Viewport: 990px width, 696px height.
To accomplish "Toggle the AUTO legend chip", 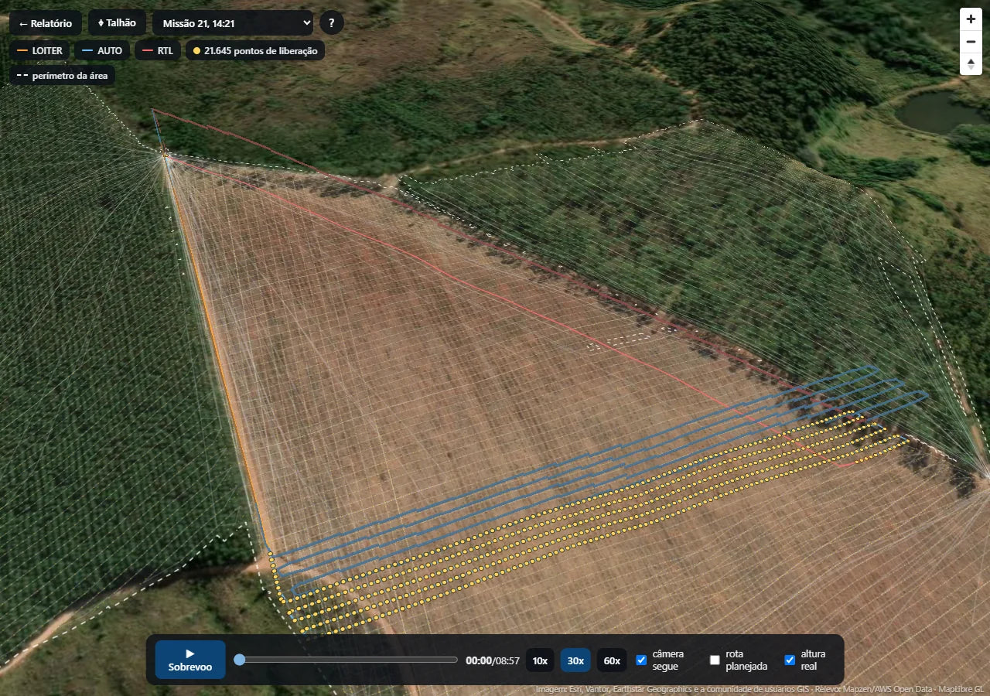I will [103, 51].
